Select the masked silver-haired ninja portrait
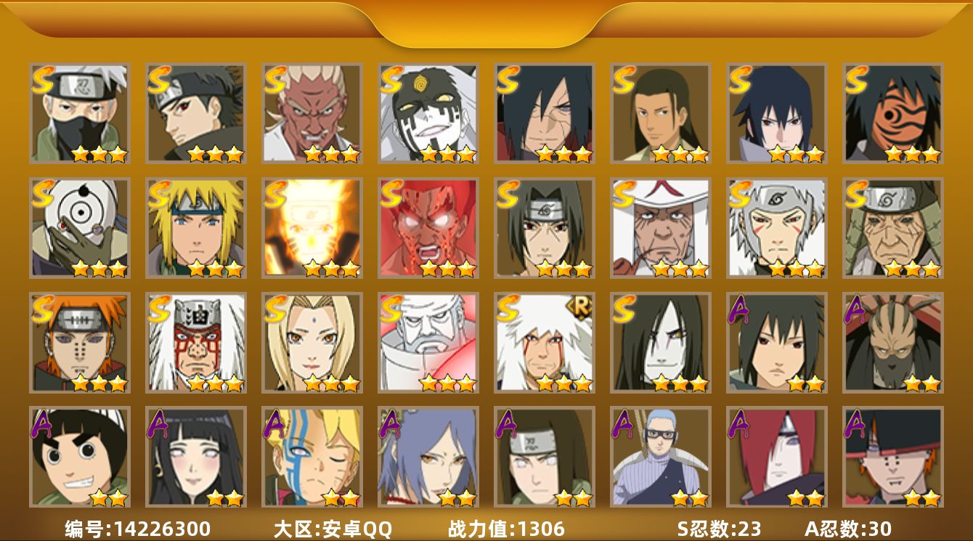Viewport: 973px width, 541px height. (79, 113)
